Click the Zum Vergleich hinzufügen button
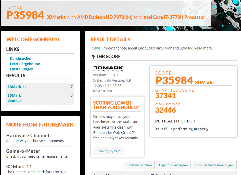The width and height of the screenshot is (241, 175). [214, 165]
